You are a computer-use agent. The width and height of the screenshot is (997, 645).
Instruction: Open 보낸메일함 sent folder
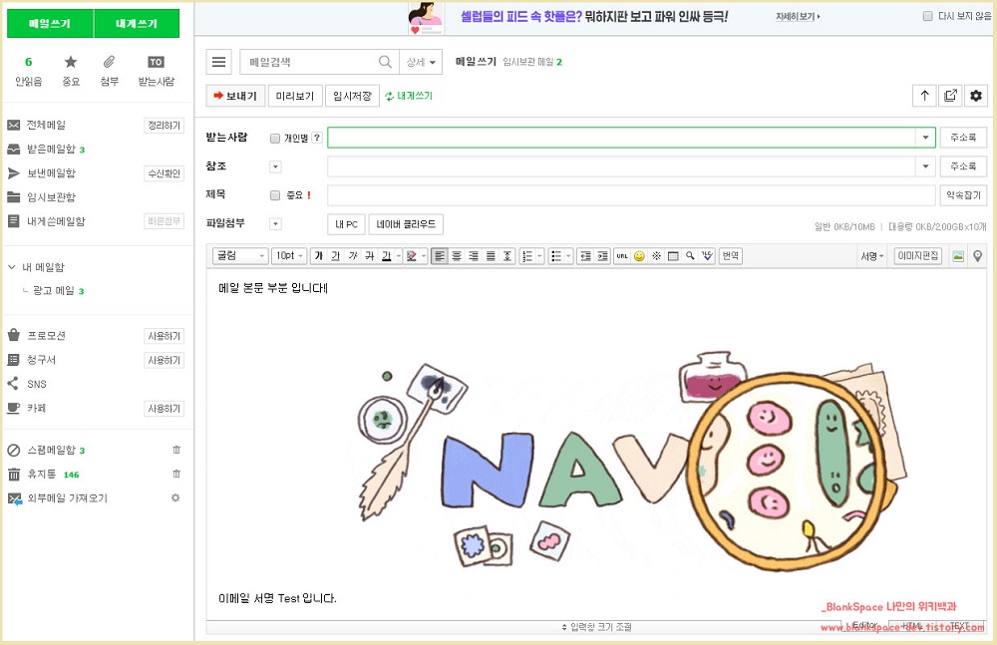pyautogui.click(x=51, y=173)
